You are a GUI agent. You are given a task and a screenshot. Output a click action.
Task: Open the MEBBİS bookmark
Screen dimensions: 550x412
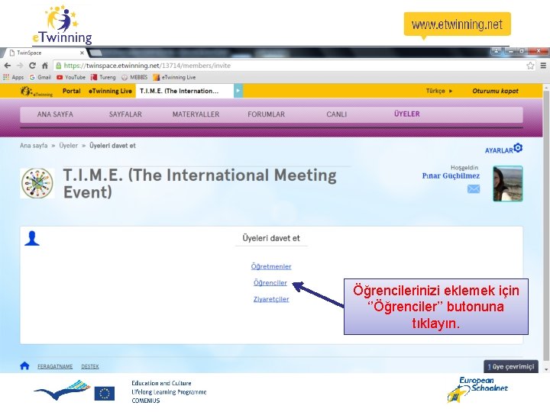point(134,77)
